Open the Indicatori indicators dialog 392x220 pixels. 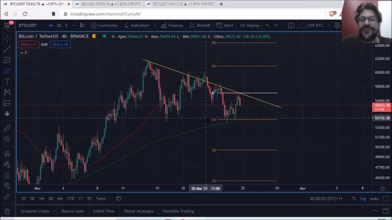click(x=137, y=26)
